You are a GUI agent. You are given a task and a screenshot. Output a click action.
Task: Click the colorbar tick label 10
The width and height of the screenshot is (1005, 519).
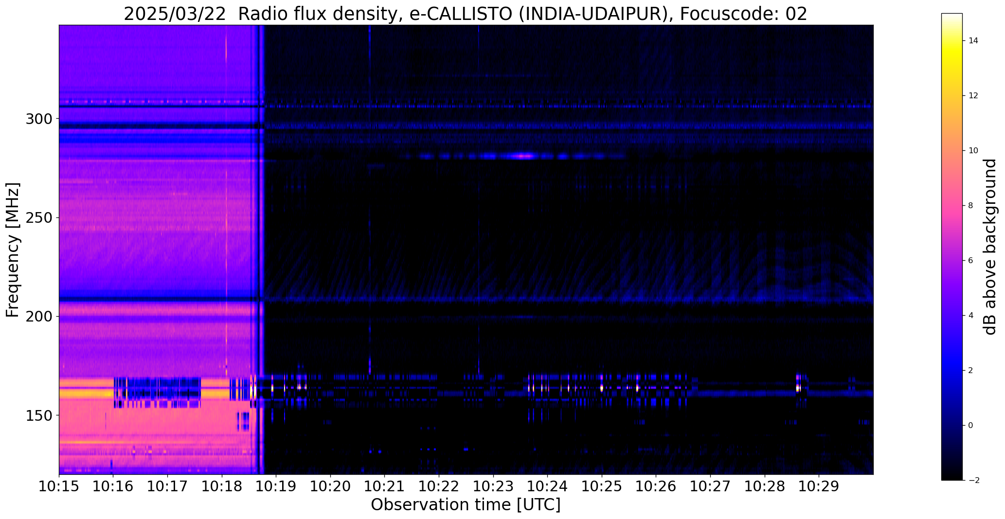(973, 151)
